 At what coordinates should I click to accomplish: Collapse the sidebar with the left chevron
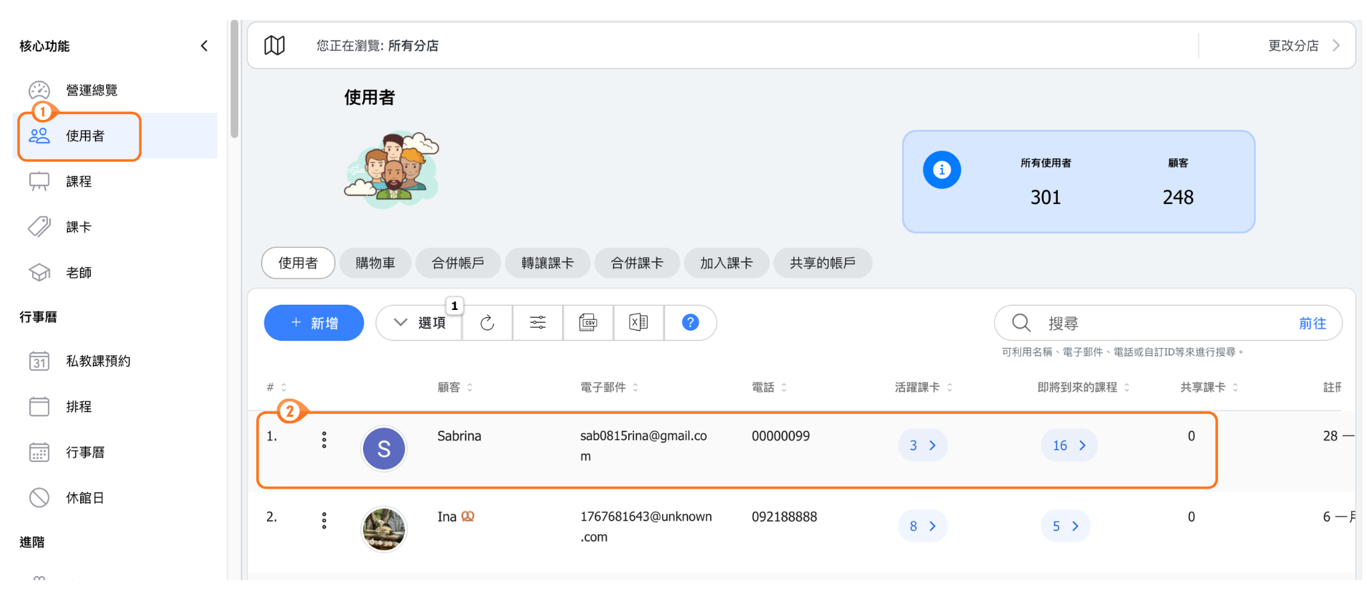(x=204, y=46)
